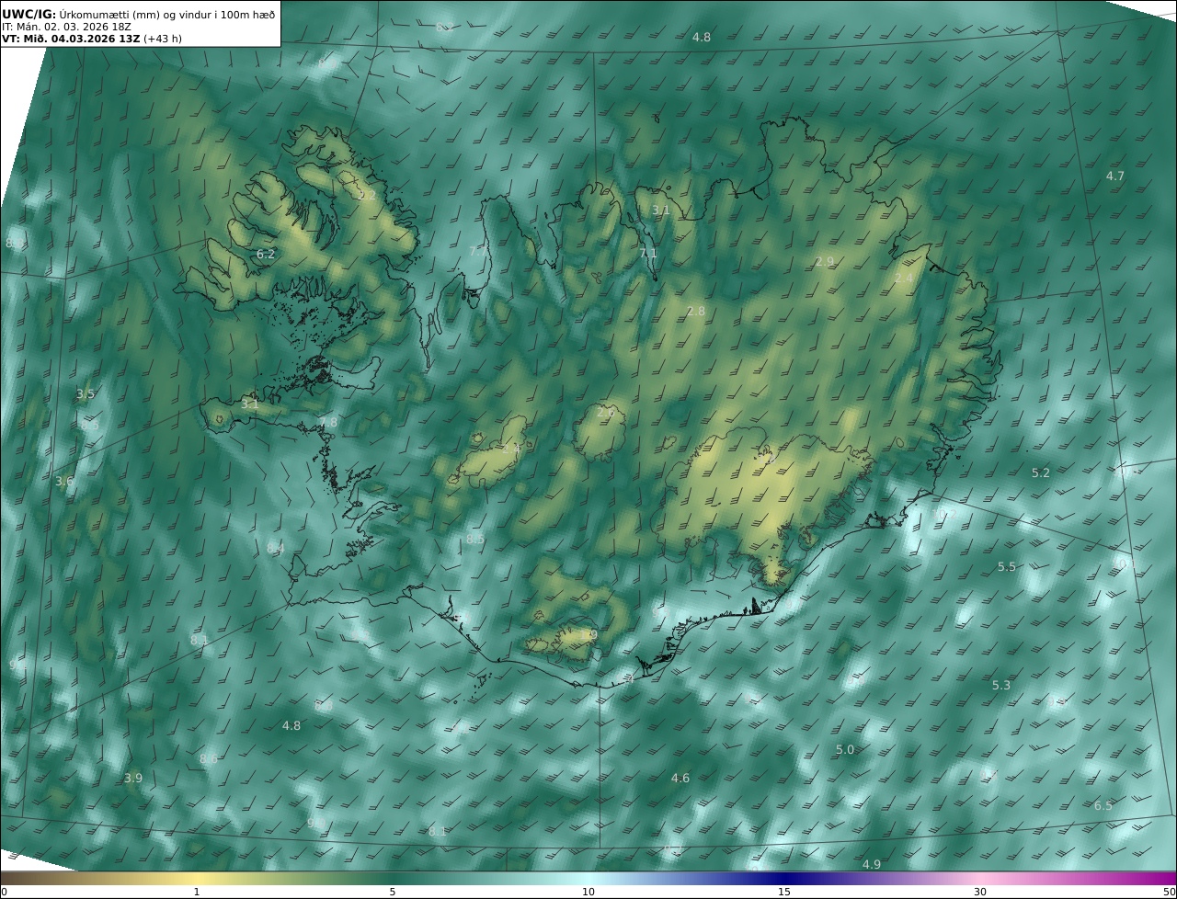Select the 5.3 value label
Image resolution: width=1177 pixels, height=899 pixels.
pos(1001,686)
